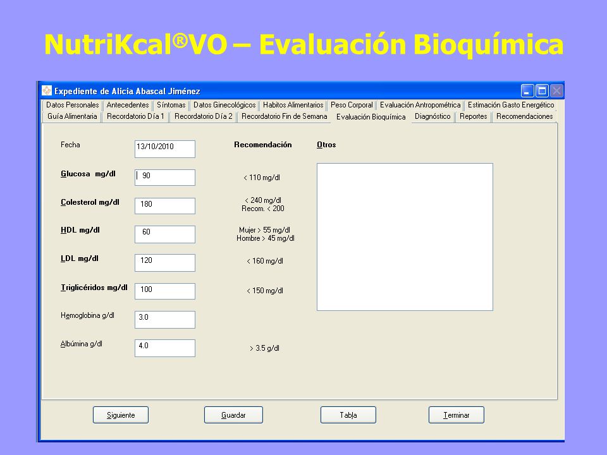Focus the HDL value field
Image resolution: width=607 pixels, height=455 pixels.
pyautogui.click(x=165, y=234)
